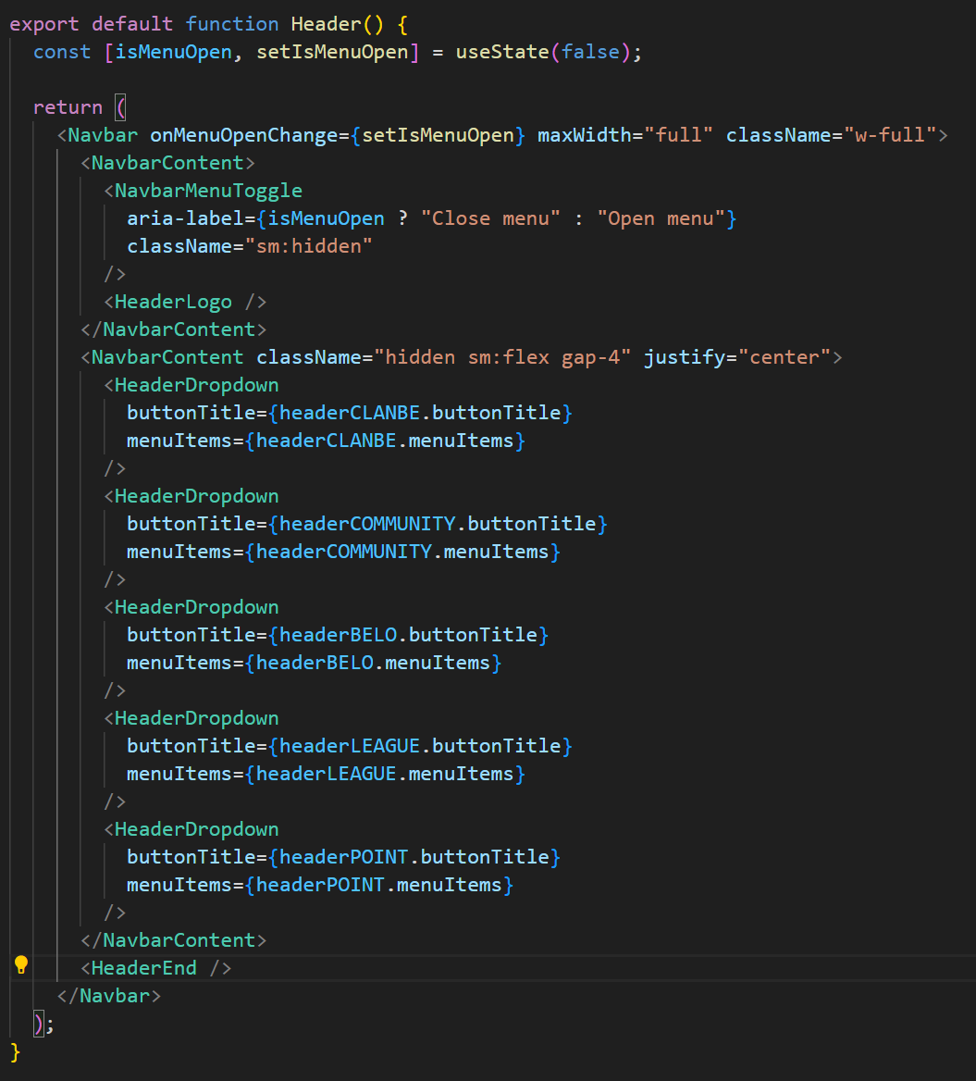Screen dimensions: 976x1081
Task: Click the useState call
Action: [501, 52]
